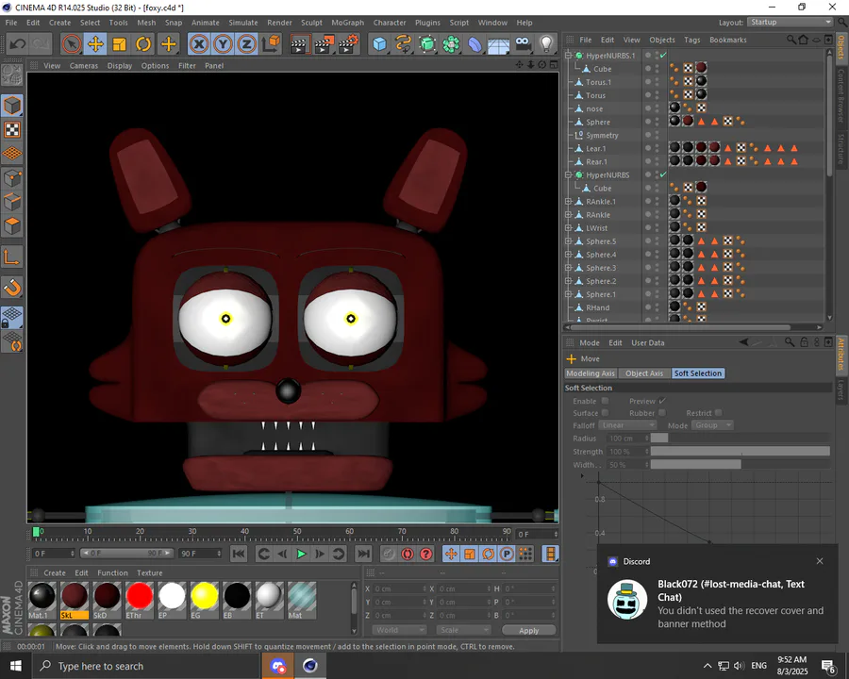Open the Character menu
This screenshot has width=849, height=679.
[x=390, y=23]
